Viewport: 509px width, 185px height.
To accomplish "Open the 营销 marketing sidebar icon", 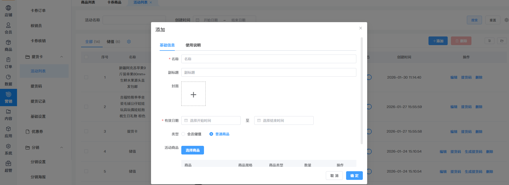I will tap(8, 97).
